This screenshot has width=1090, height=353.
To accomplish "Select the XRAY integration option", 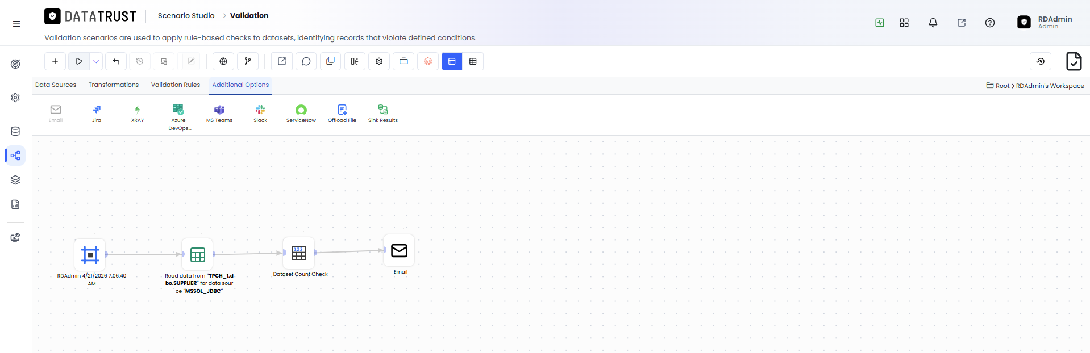I will [138, 114].
